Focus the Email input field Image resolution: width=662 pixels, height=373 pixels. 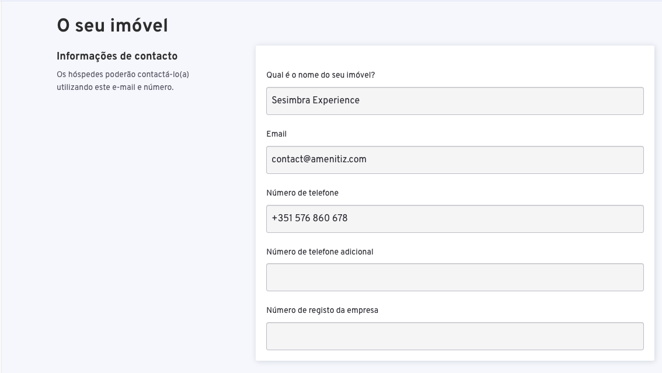click(x=455, y=160)
